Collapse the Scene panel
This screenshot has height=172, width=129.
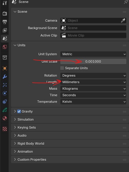click(x=15, y=12)
